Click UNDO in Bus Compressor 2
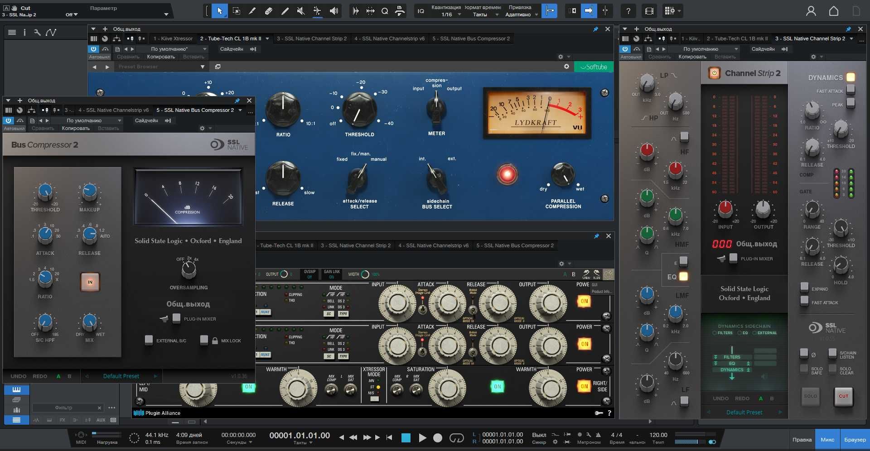This screenshot has height=451, width=870. [x=19, y=376]
